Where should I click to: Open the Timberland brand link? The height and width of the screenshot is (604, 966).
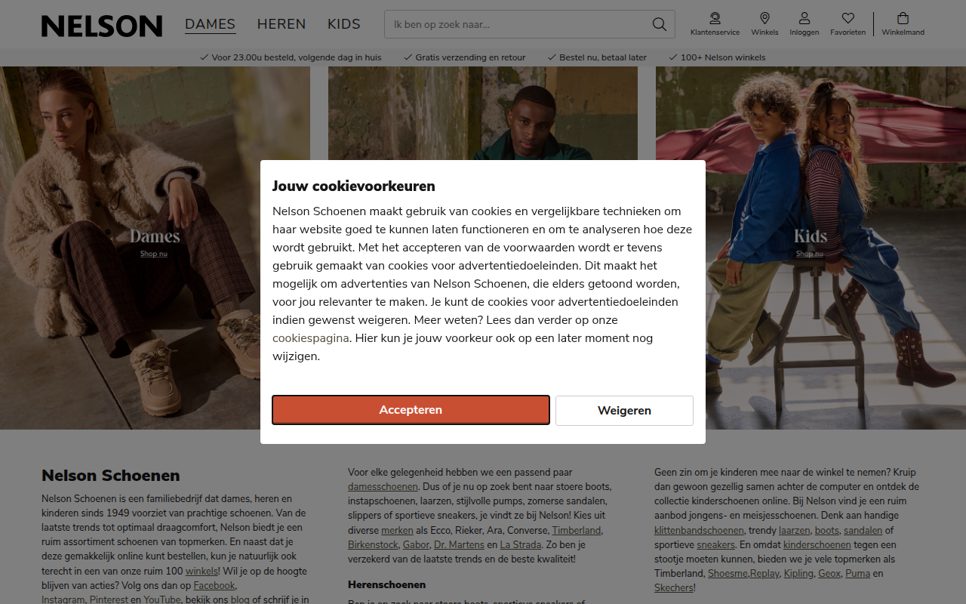click(577, 531)
